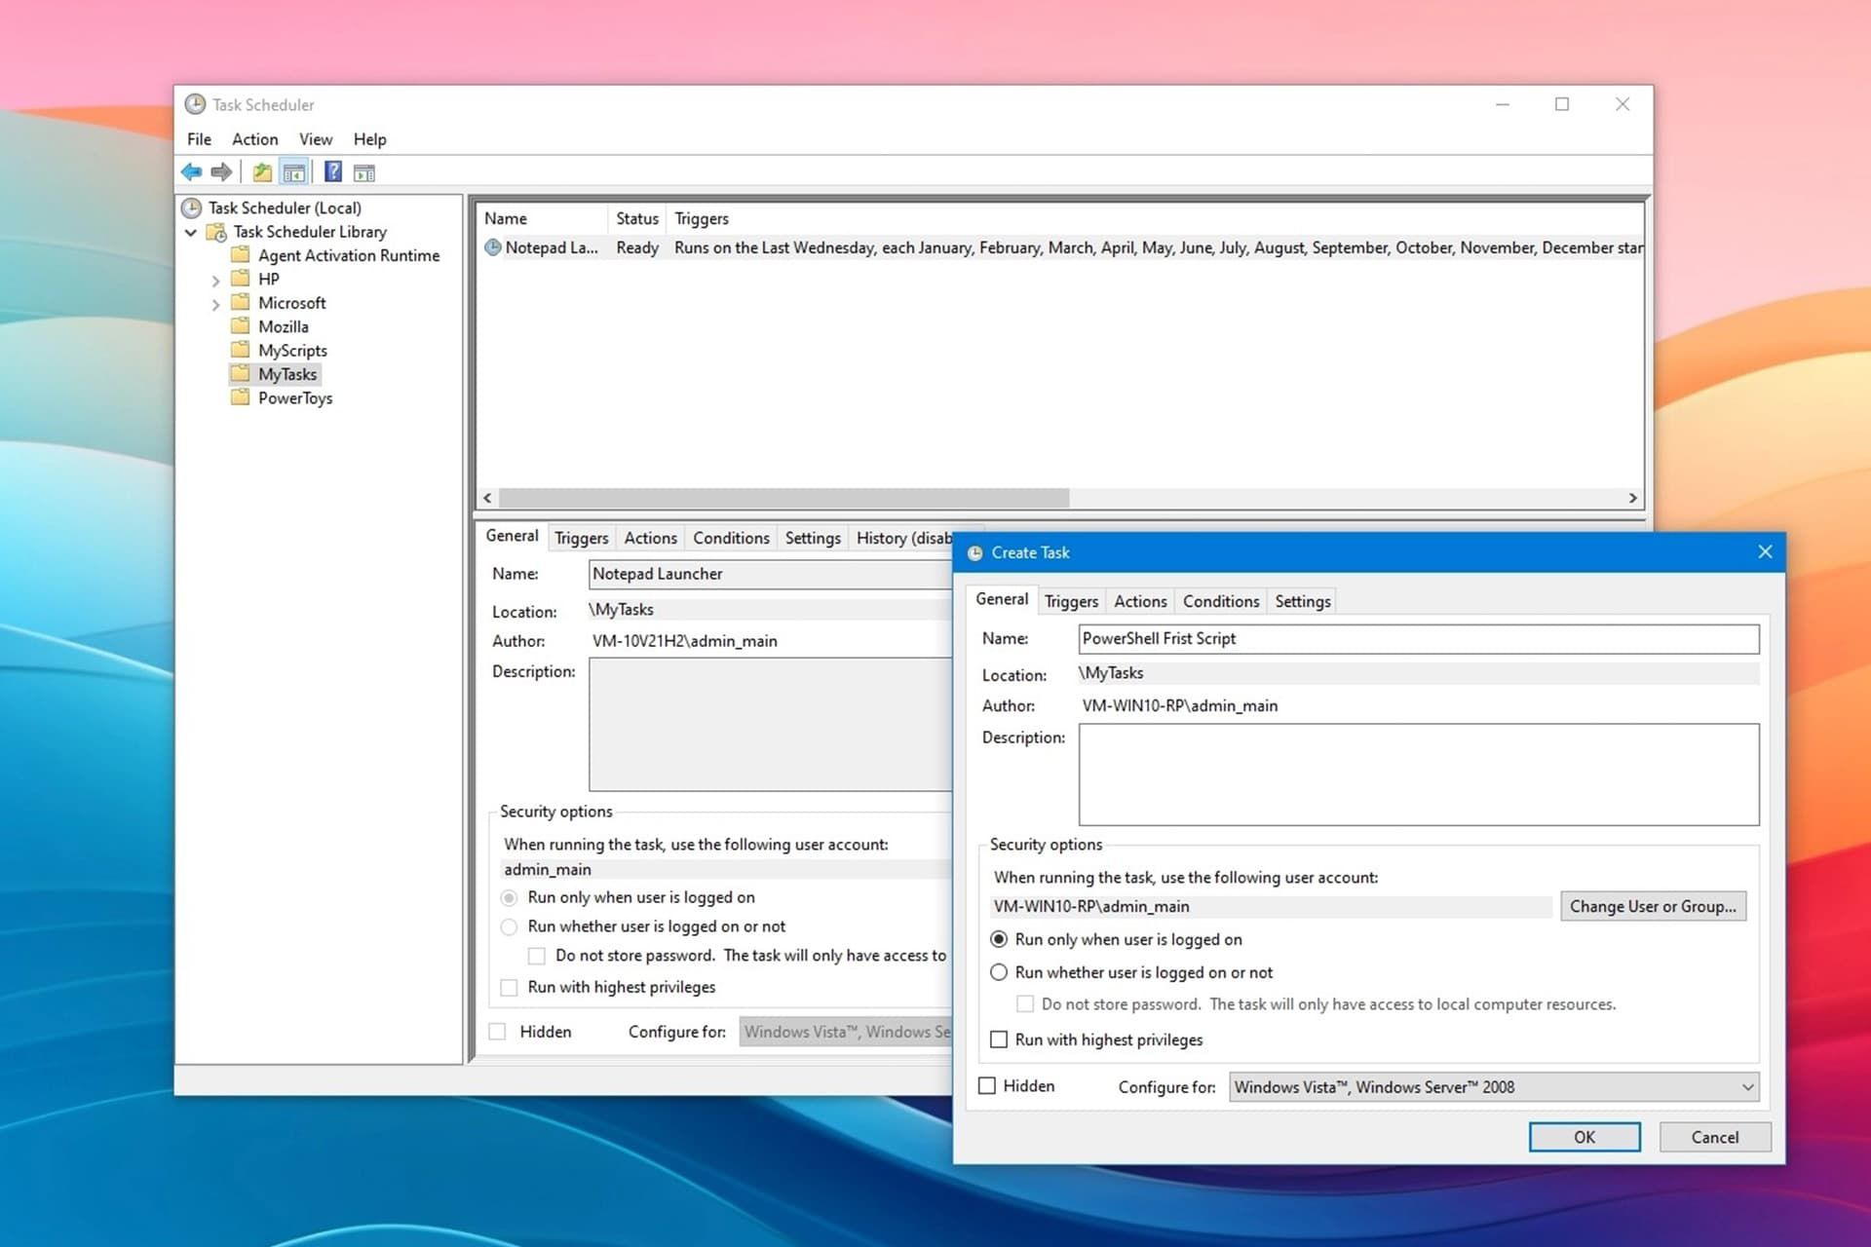Toggle the Show/Hide Console Tree icon
This screenshot has width=1871, height=1247.
coord(294,172)
